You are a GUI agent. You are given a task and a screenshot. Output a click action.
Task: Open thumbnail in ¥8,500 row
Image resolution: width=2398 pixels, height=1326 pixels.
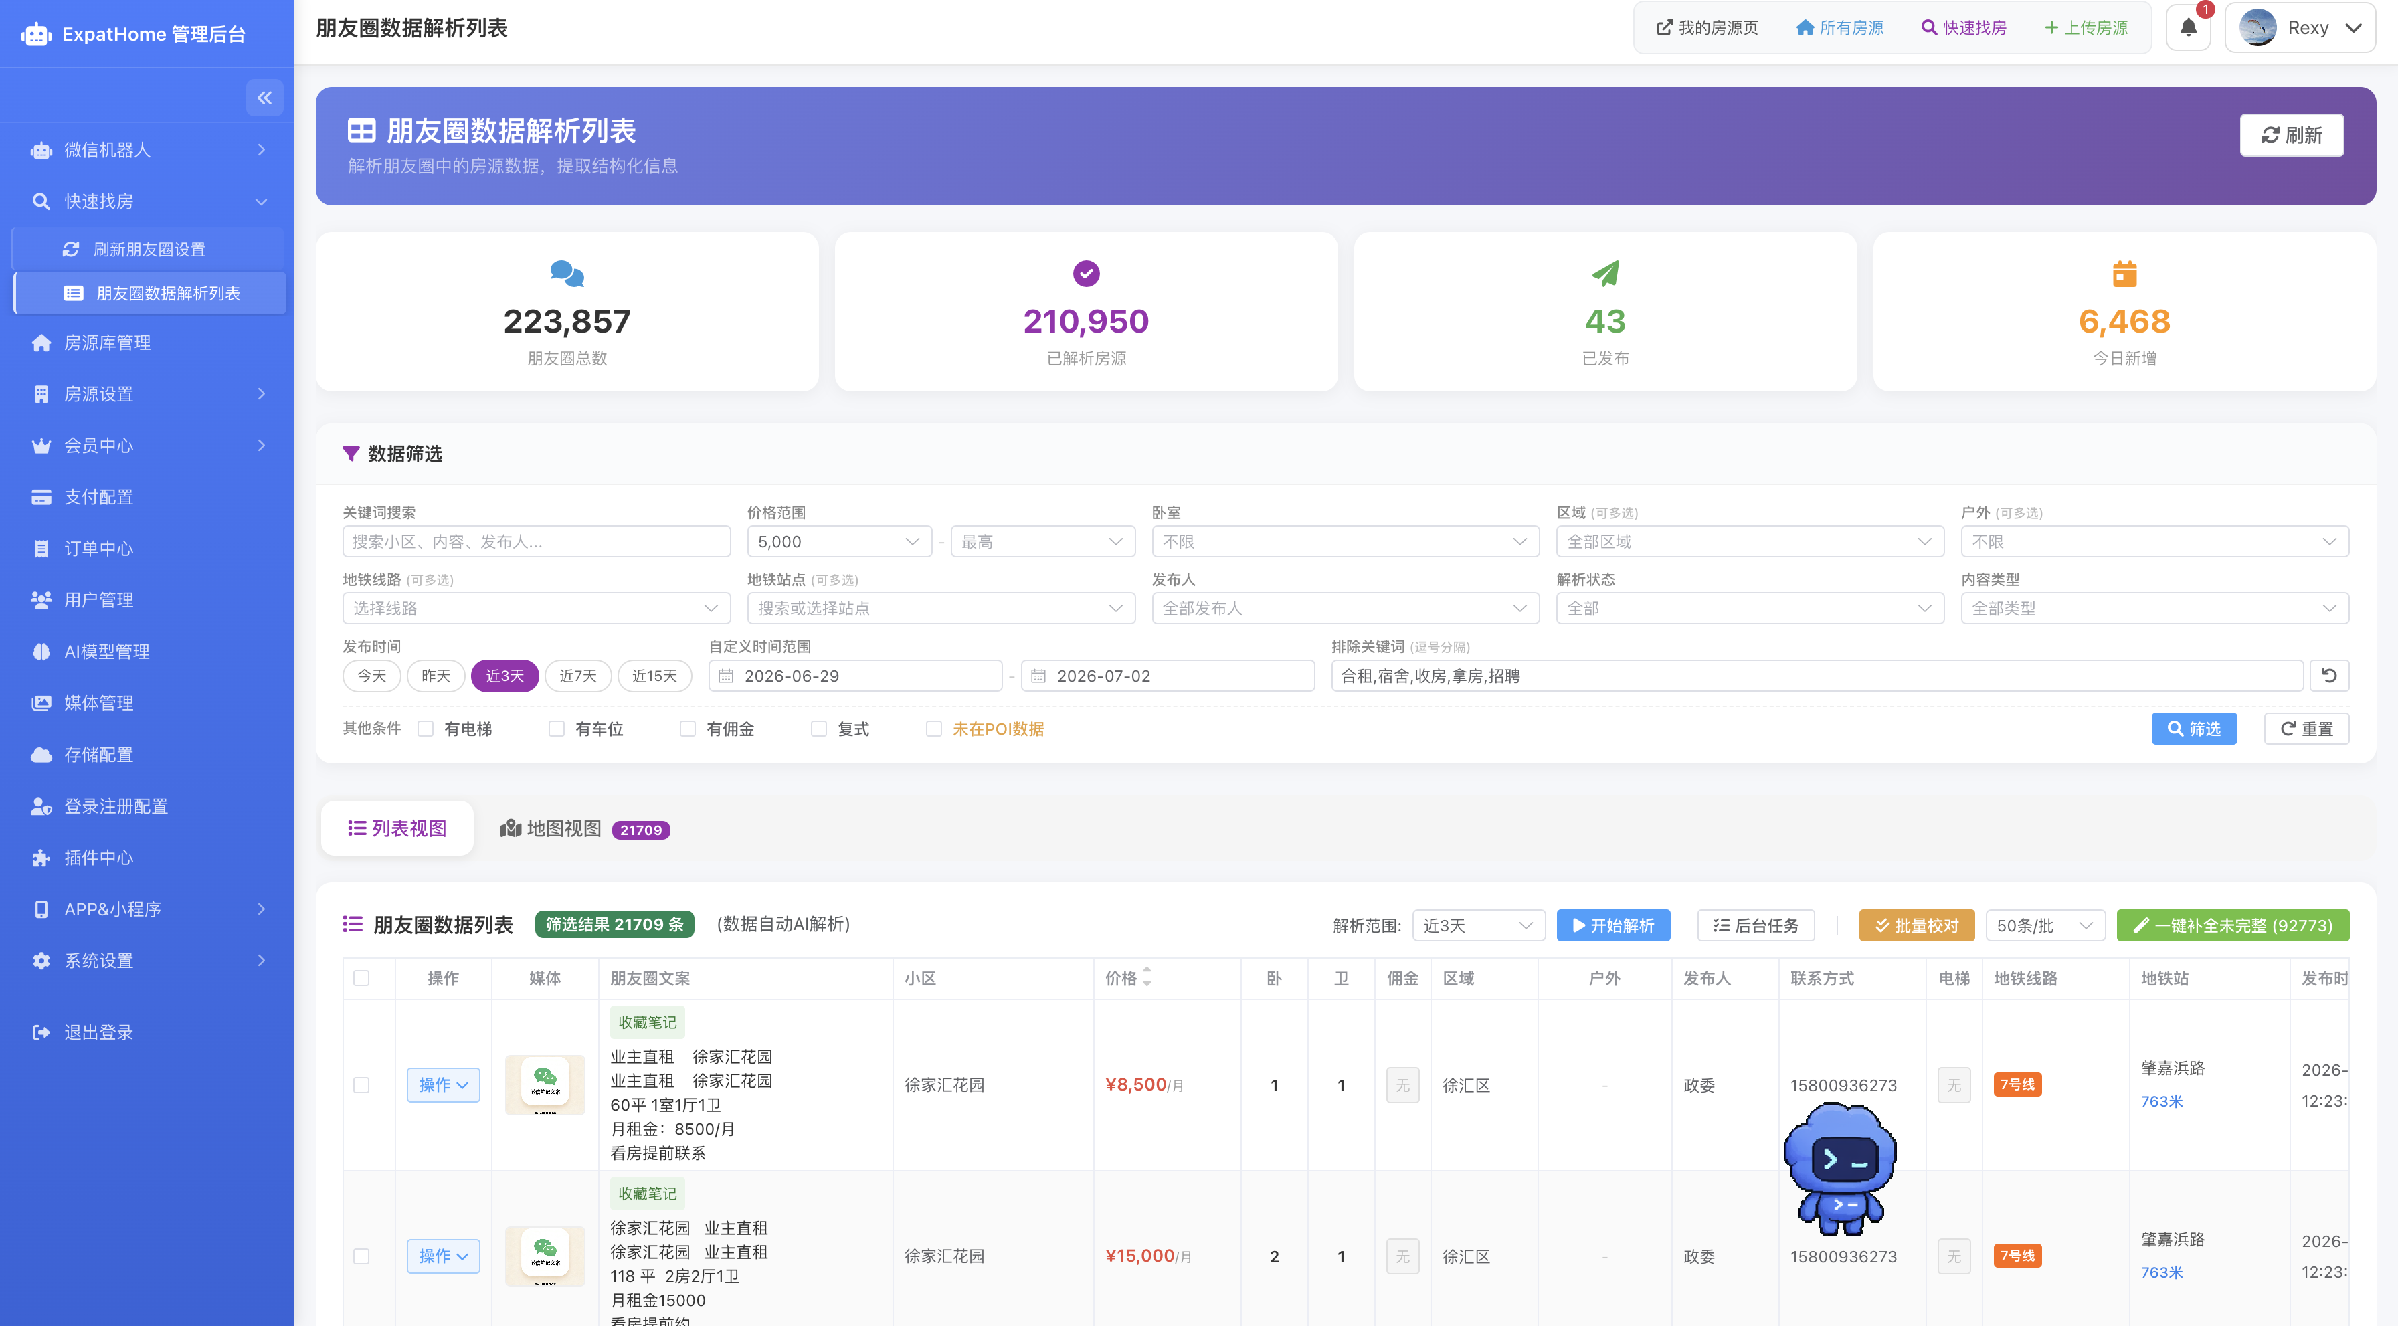click(x=545, y=1085)
